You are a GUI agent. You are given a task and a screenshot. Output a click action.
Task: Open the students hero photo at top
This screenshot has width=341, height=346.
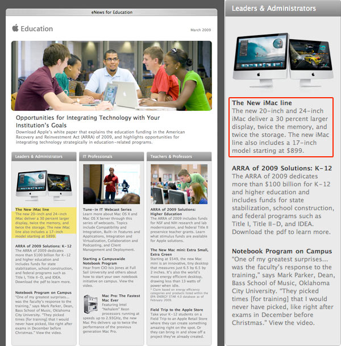coord(111,76)
